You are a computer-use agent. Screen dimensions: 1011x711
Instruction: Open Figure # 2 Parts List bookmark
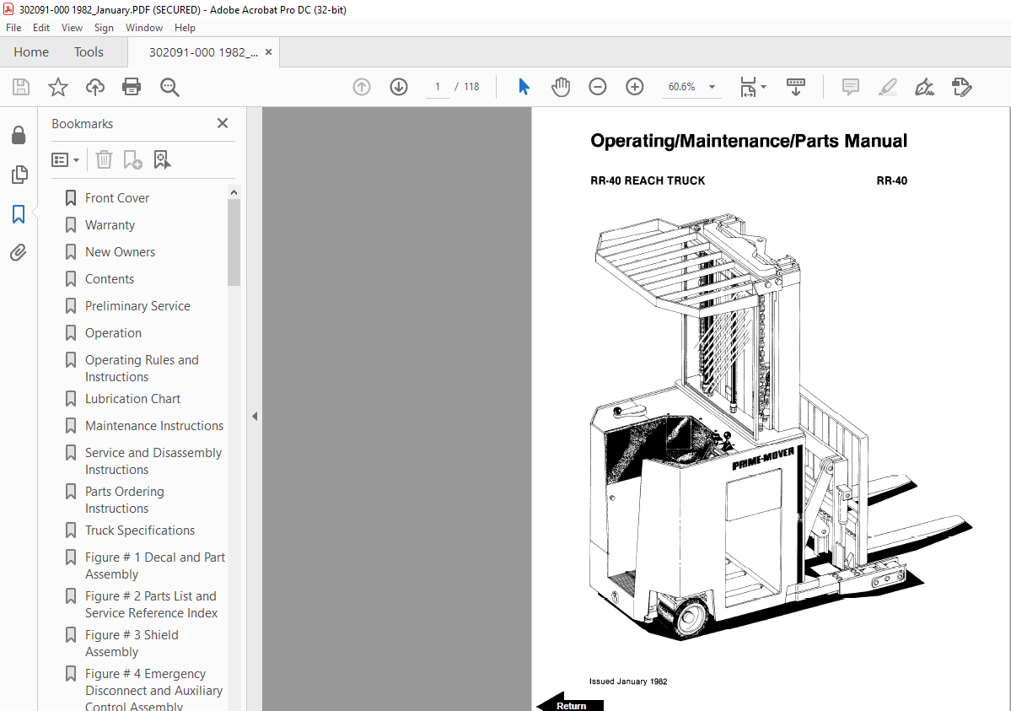(x=151, y=605)
